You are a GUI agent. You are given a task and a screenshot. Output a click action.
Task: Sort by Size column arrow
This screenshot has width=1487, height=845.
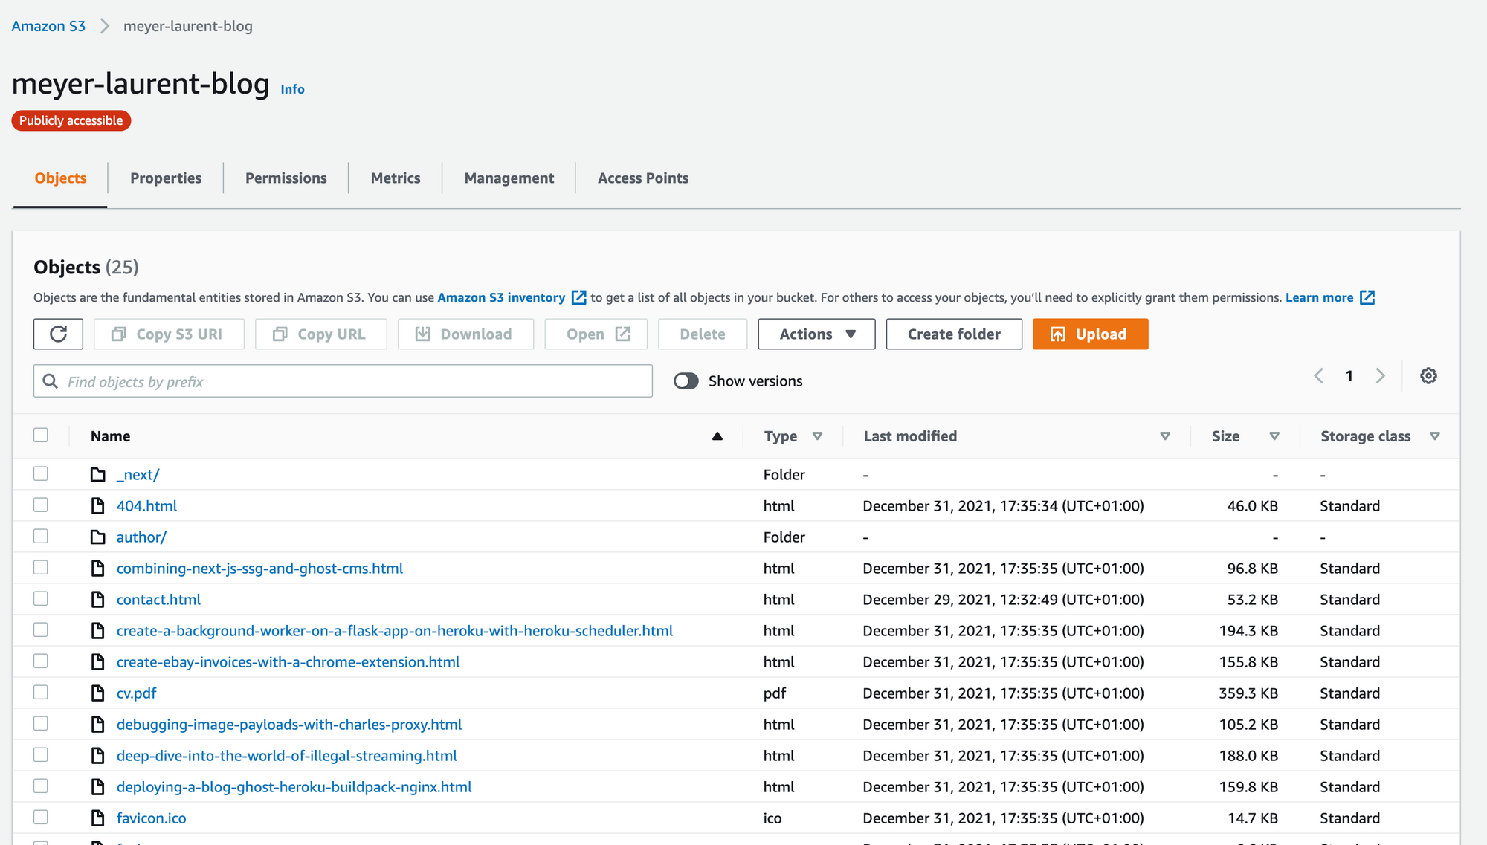point(1274,436)
